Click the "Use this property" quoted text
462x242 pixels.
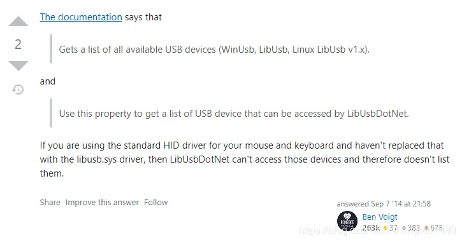234,114
